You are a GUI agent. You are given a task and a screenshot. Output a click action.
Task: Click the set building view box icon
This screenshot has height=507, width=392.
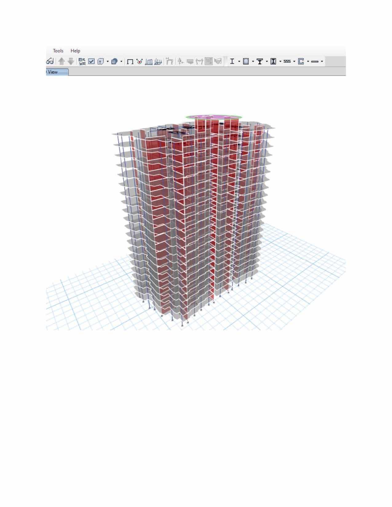(101, 61)
